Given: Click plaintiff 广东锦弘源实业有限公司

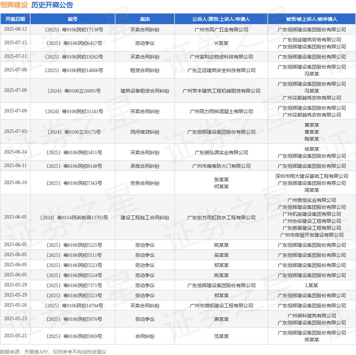Looking at the screenshot, I should (221, 152).
